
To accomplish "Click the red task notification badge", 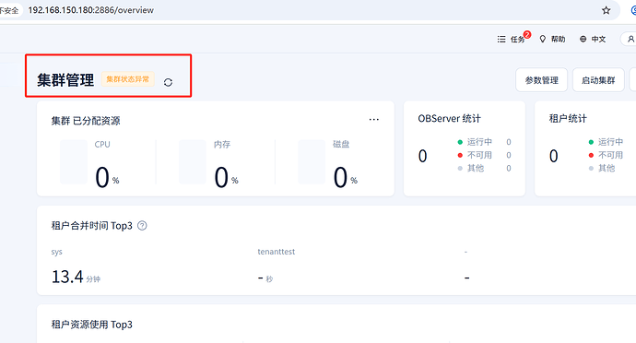I will click(x=527, y=34).
